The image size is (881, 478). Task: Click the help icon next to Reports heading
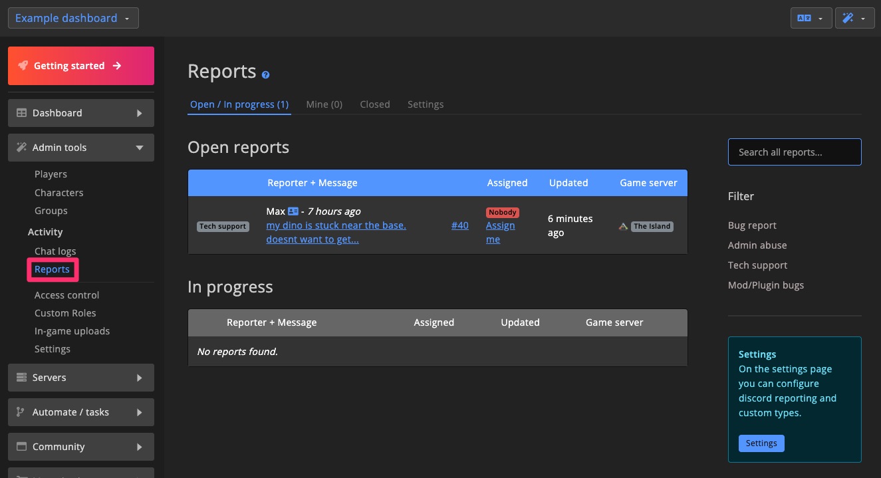(266, 74)
